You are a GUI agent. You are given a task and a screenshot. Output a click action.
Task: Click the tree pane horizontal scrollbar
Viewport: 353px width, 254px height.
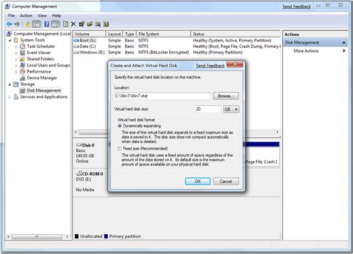(x=37, y=237)
